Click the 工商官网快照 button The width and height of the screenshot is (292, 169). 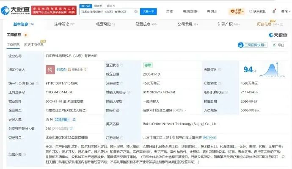tap(252, 45)
